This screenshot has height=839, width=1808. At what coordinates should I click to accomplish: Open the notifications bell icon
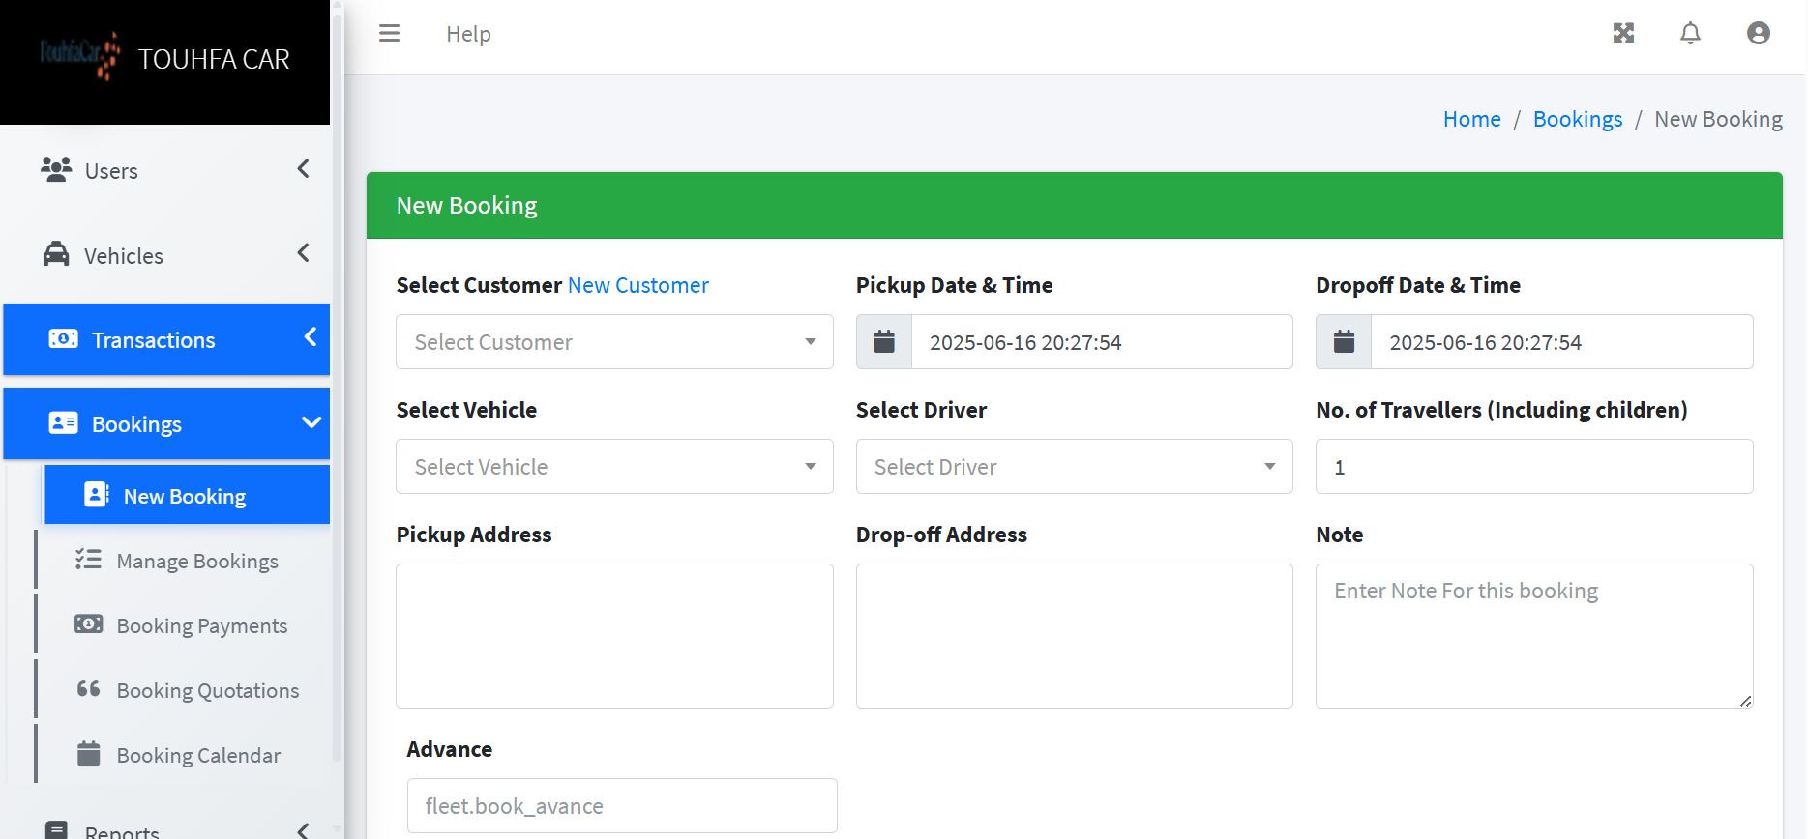click(x=1690, y=34)
